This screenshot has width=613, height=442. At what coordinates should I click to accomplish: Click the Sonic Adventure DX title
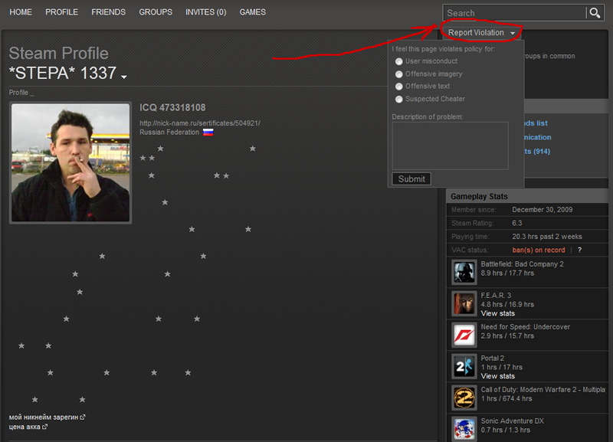click(x=512, y=421)
